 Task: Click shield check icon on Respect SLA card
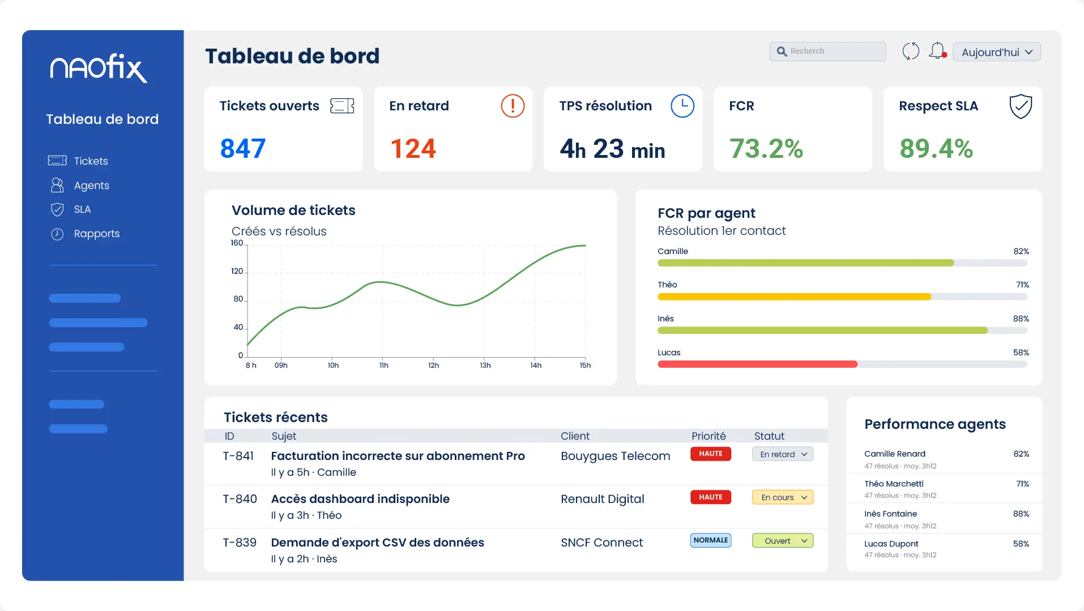click(x=1021, y=106)
